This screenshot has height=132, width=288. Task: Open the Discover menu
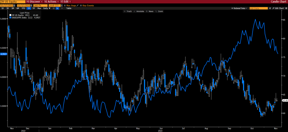tap(35, 2)
